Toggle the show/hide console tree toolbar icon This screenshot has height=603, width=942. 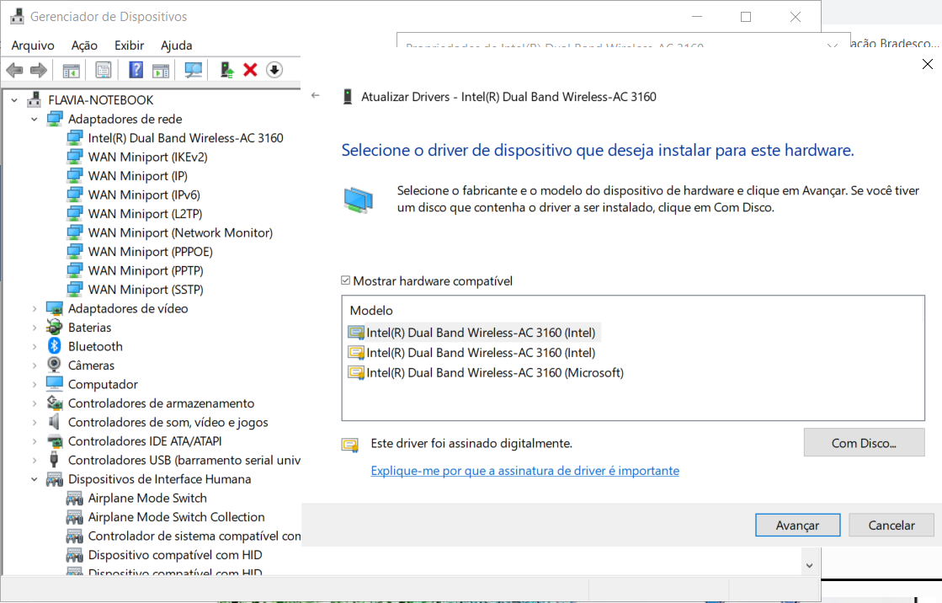pos(71,71)
